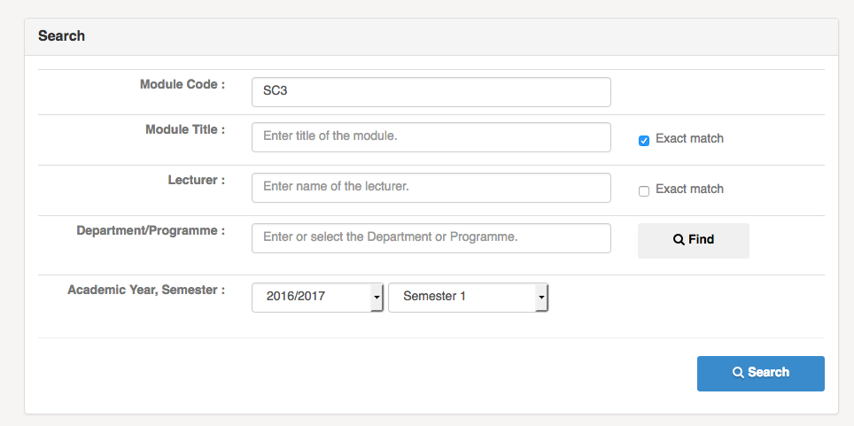854x426 pixels.
Task: Open the Semester 1 dropdown
Action: pyautogui.click(x=468, y=298)
